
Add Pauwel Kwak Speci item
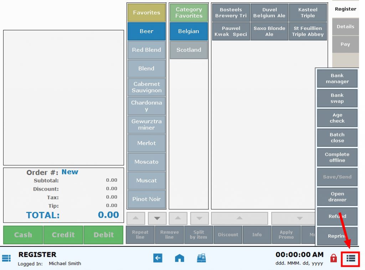point(231,31)
